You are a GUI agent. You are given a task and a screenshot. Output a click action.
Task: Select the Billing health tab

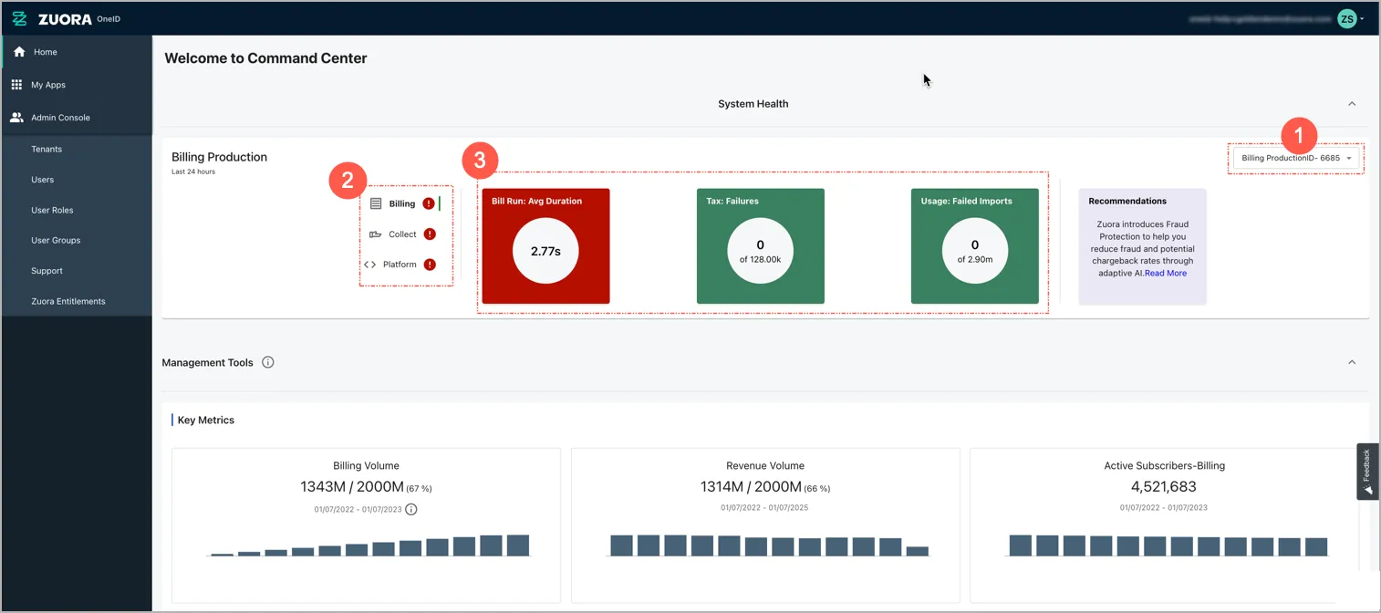(402, 203)
